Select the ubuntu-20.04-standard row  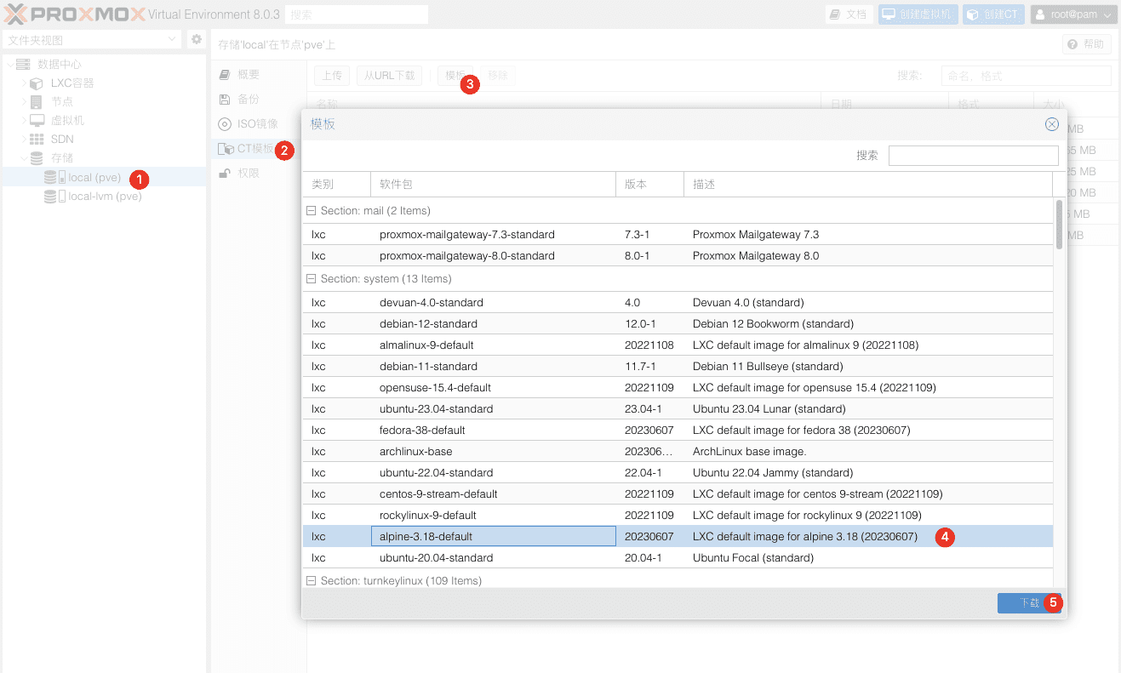tap(678, 558)
